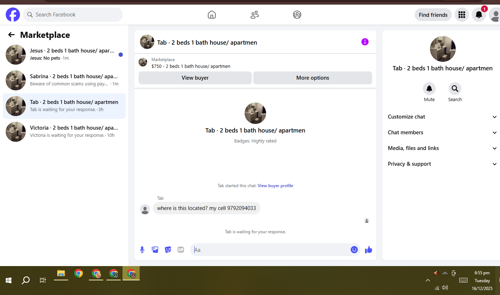500x295 pixels.
Task: Focus the Search Facebook field
Action: (73, 15)
